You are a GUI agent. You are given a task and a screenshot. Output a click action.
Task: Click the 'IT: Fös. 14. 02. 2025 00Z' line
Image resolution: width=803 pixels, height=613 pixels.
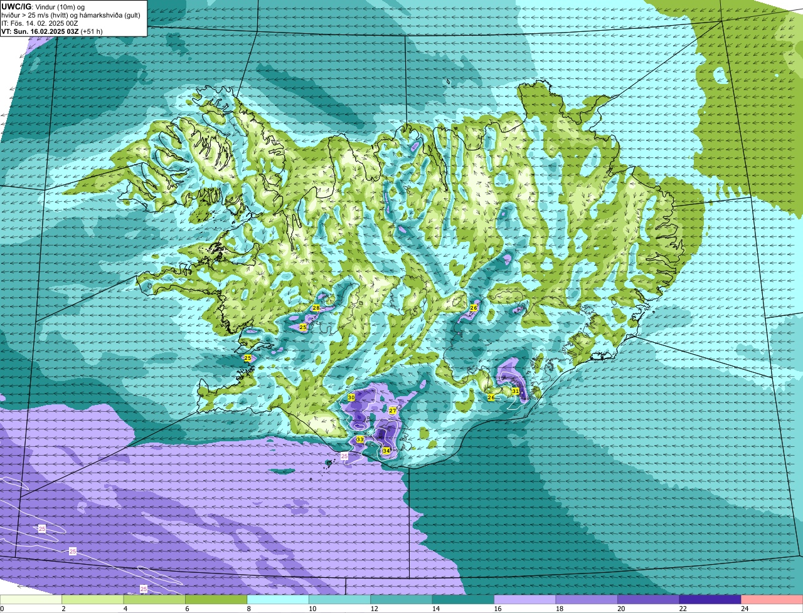point(40,23)
